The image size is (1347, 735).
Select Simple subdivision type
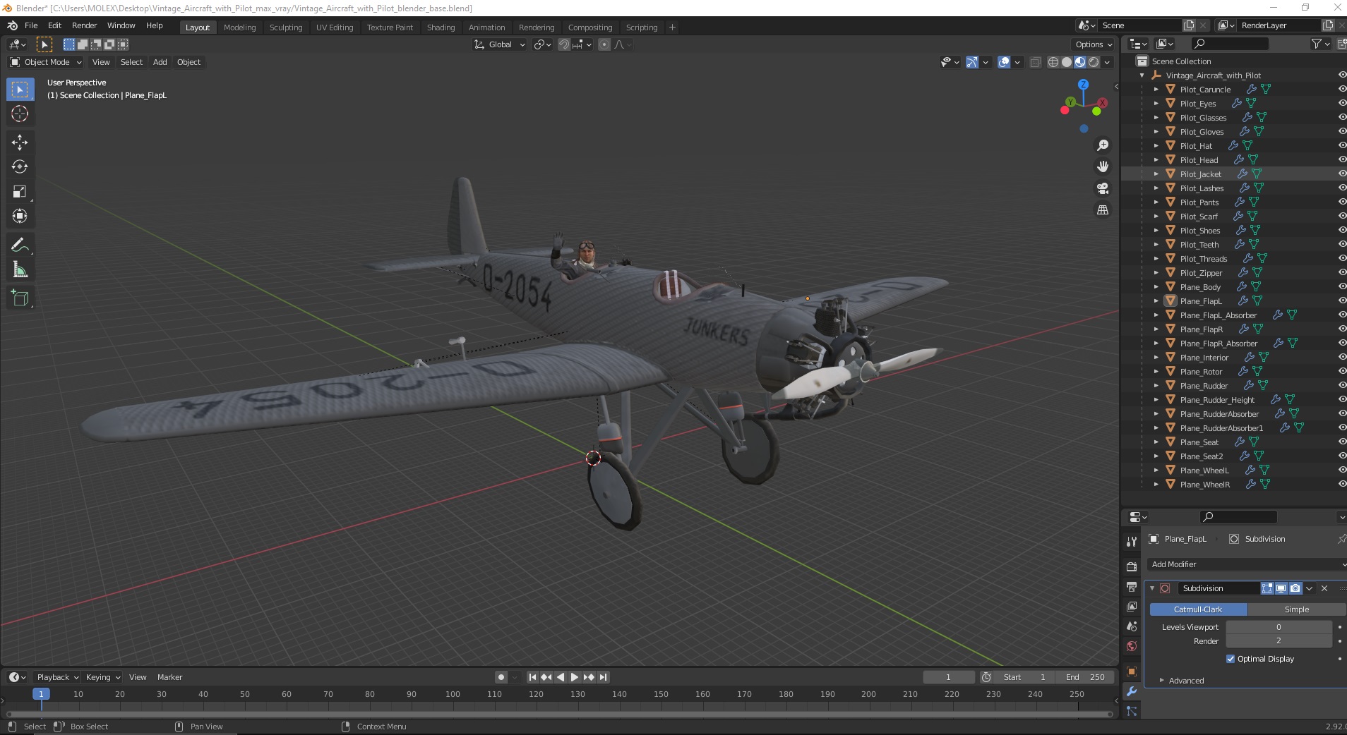pyautogui.click(x=1297, y=609)
